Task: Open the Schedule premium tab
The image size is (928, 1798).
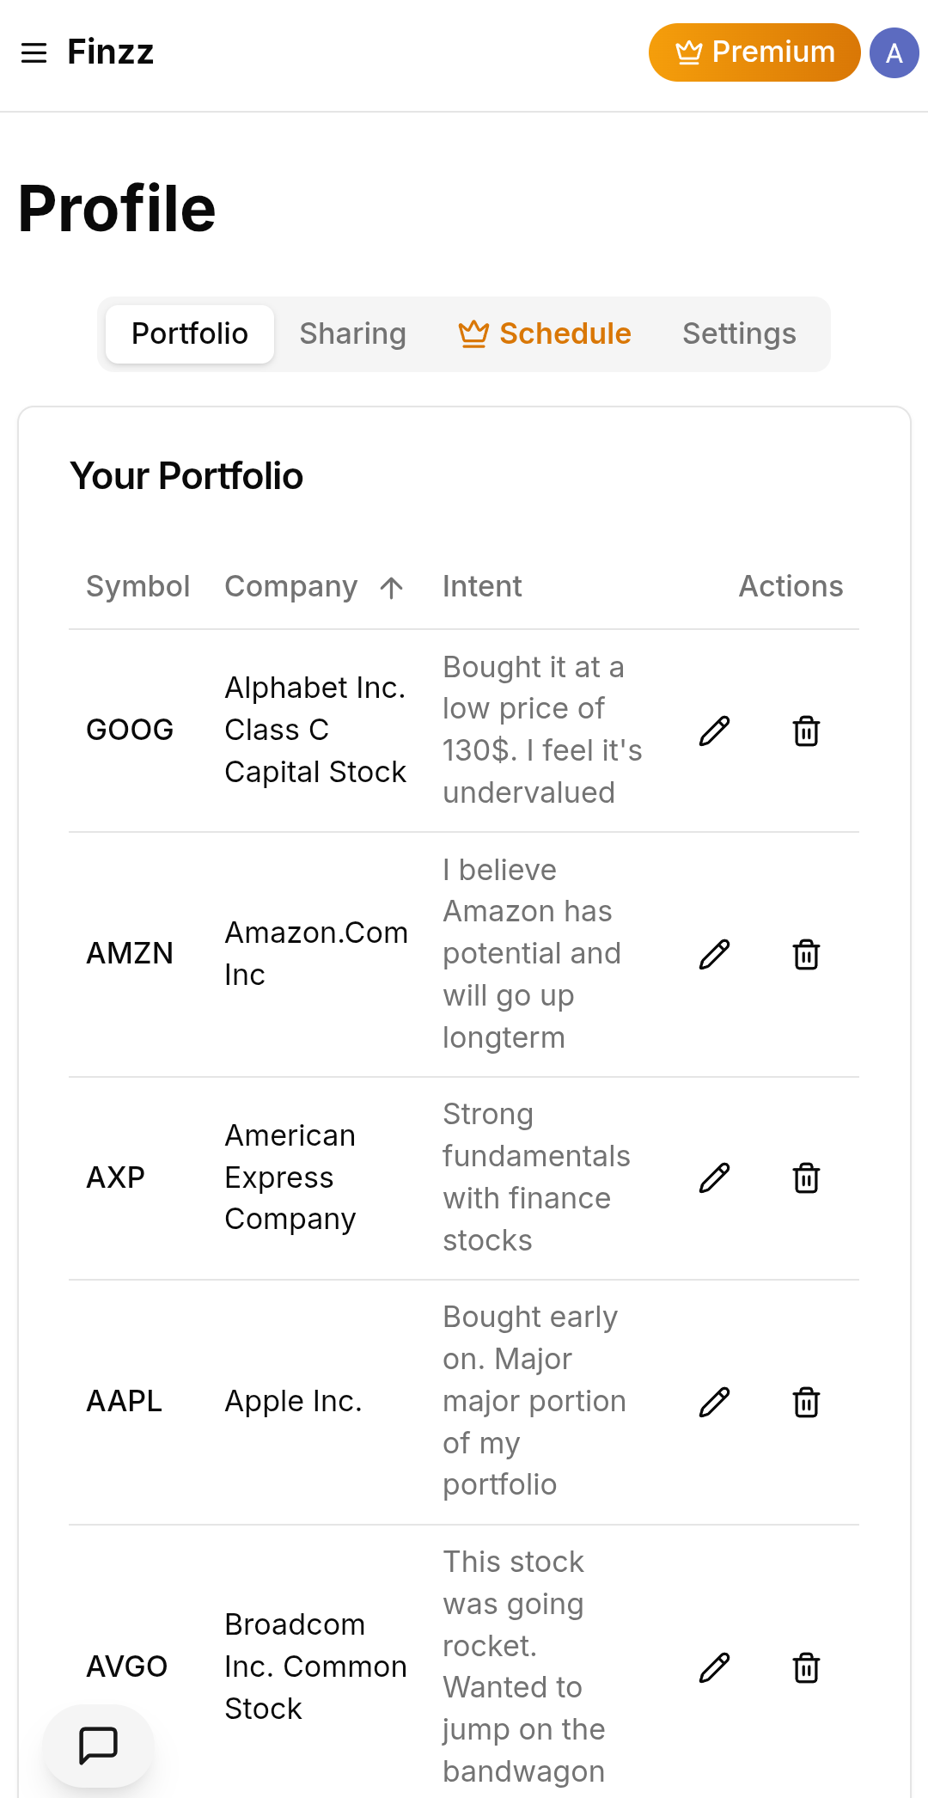Action: coord(545,333)
